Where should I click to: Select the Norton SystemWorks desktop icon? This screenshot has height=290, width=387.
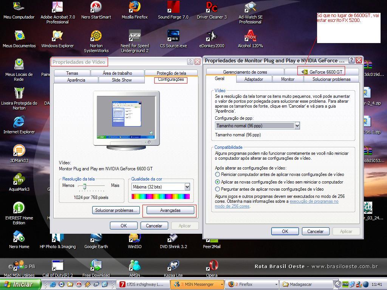click(x=96, y=42)
